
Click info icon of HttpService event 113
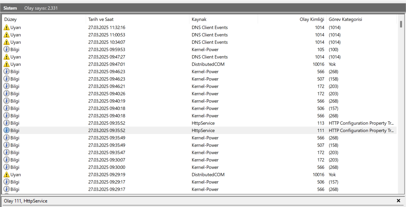point(7,123)
